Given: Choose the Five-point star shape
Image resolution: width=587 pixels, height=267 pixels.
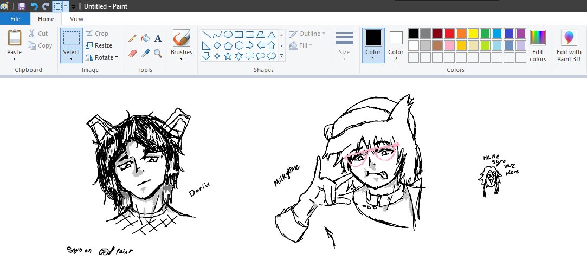Looking at the screenshot, I should 228,56.
